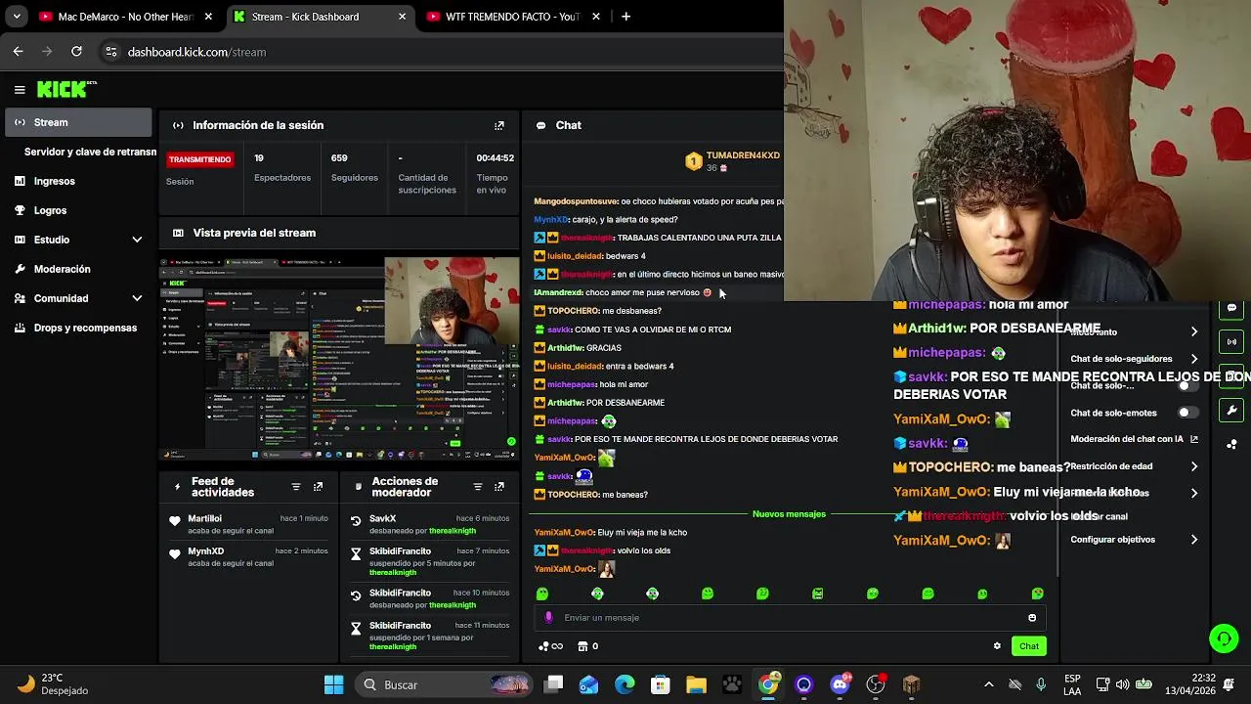Screen dimensions: 1251x704
Task: Open the Modo lento submenu arrow
Action: coord(1193,332)
